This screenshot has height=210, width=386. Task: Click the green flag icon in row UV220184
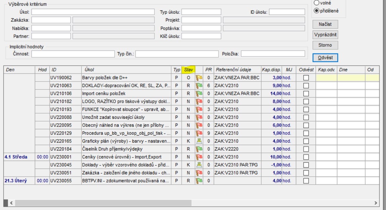pyautogui.click(x=199, y=149)
